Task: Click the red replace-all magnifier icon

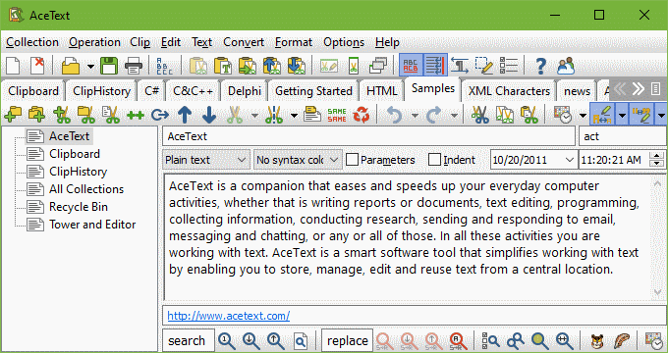Action: tap(458, 340)
